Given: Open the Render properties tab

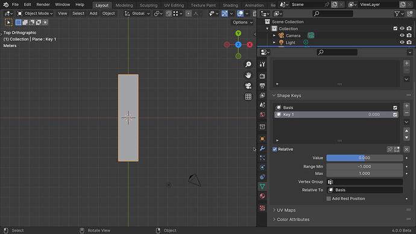Looking at the screenshot, I should coord(262,76).
